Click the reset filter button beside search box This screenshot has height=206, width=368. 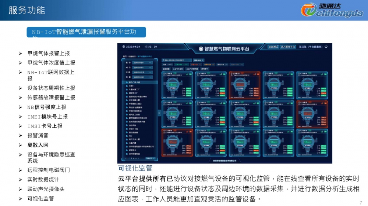point(199,60)
